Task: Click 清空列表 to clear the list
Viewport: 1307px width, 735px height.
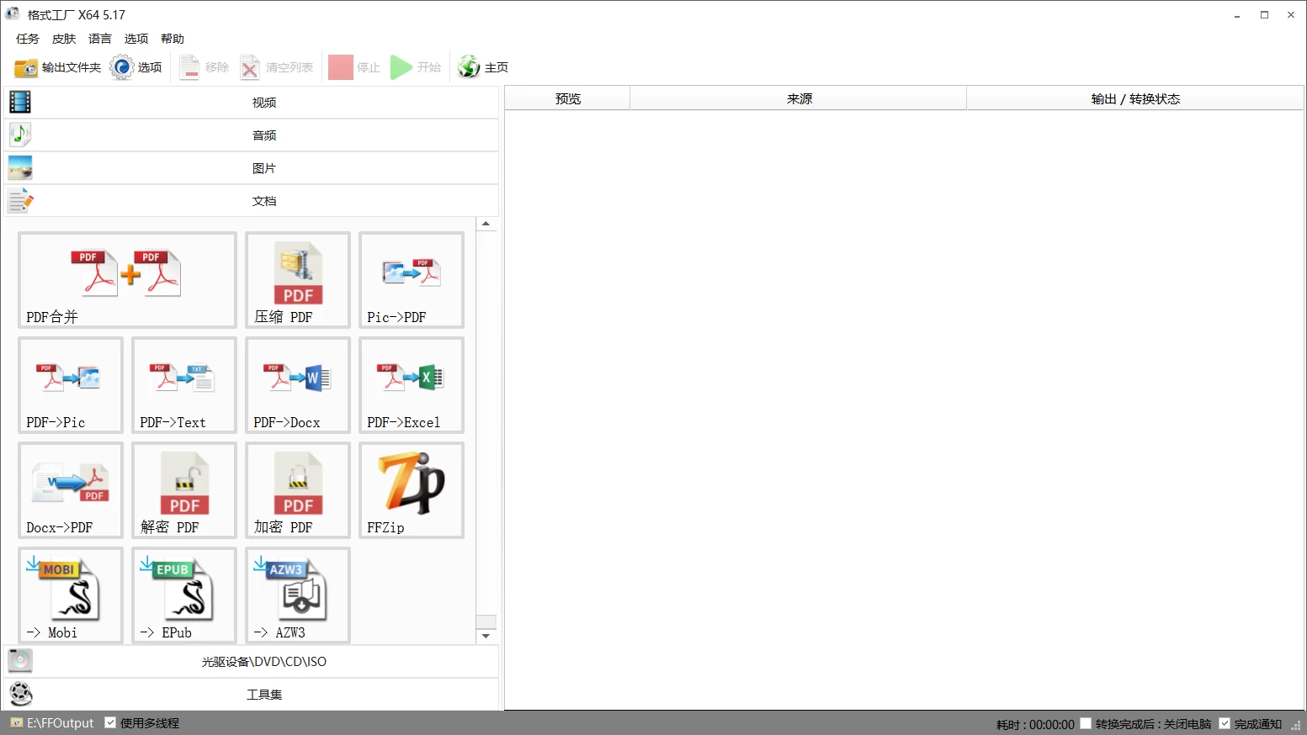Action: coord(276,67)
